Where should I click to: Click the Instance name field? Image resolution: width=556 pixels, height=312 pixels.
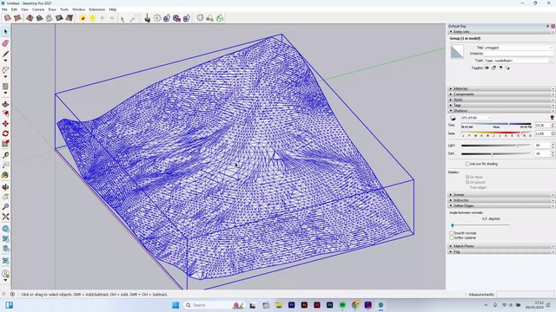pyautogui.click(x=519, y=54)
